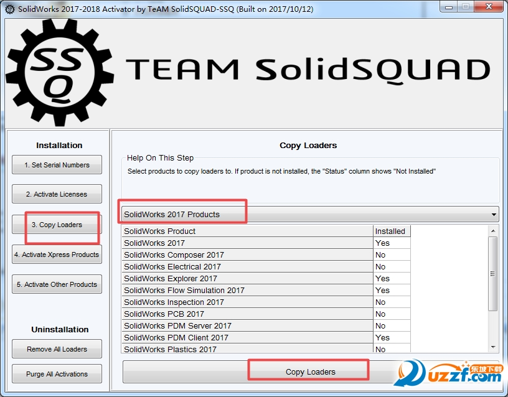Click No cell for Plastics 2017
Screen dimensions: 508x397
392,348
